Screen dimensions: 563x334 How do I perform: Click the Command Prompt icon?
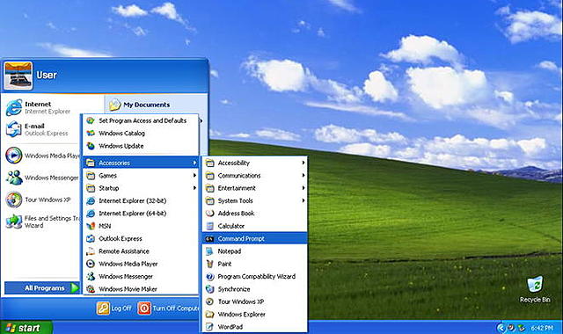pos(209,238)
